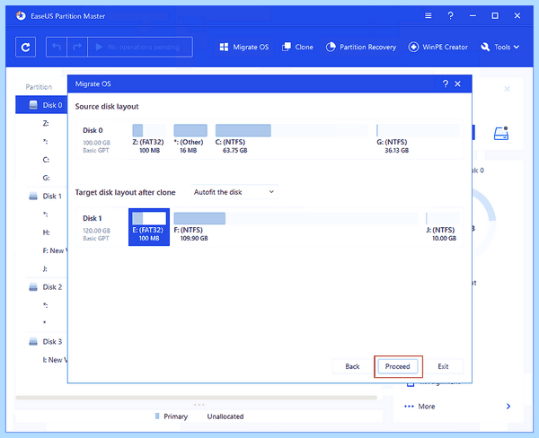The image size is (539, 438).
Task: Select Z: partition in the left list
Action: point(46,123)
